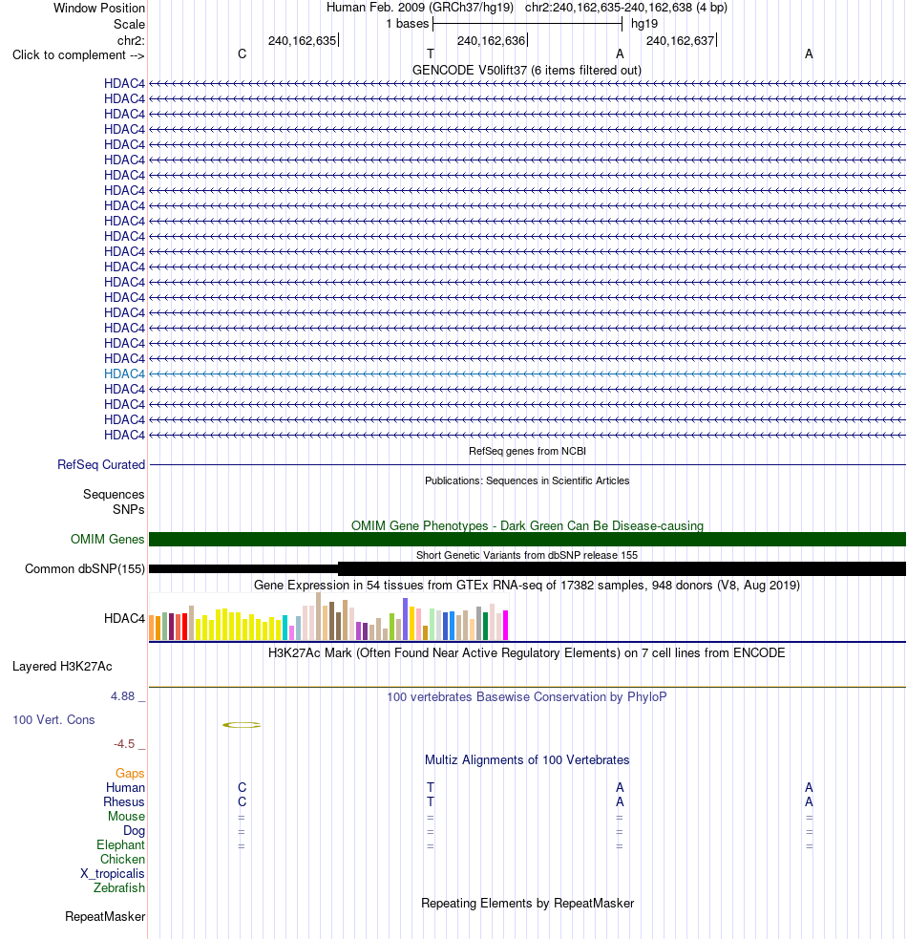
Task: Click the RefSeq Curated intron line
Action: 527,464
